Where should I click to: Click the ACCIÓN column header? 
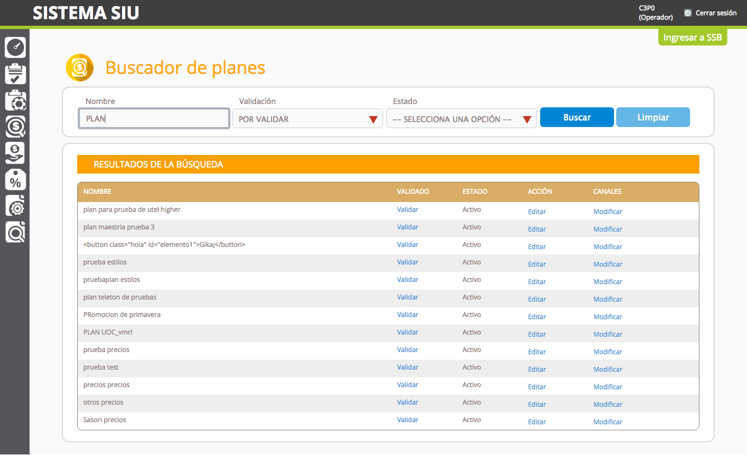(x=540, y=192)
